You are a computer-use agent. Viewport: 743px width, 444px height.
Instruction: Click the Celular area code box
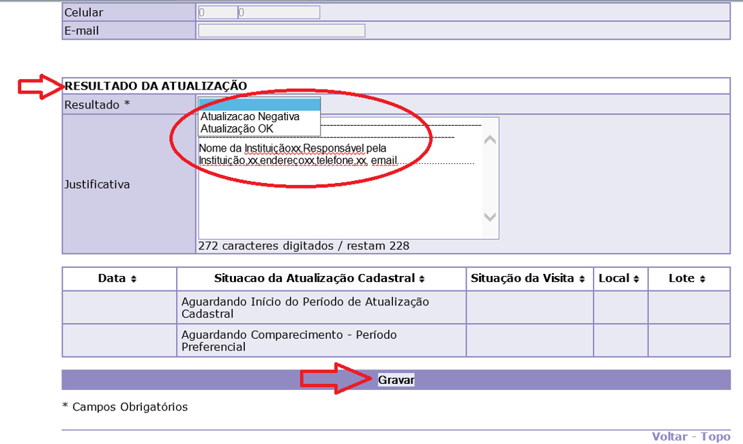(x=217, y=12)
